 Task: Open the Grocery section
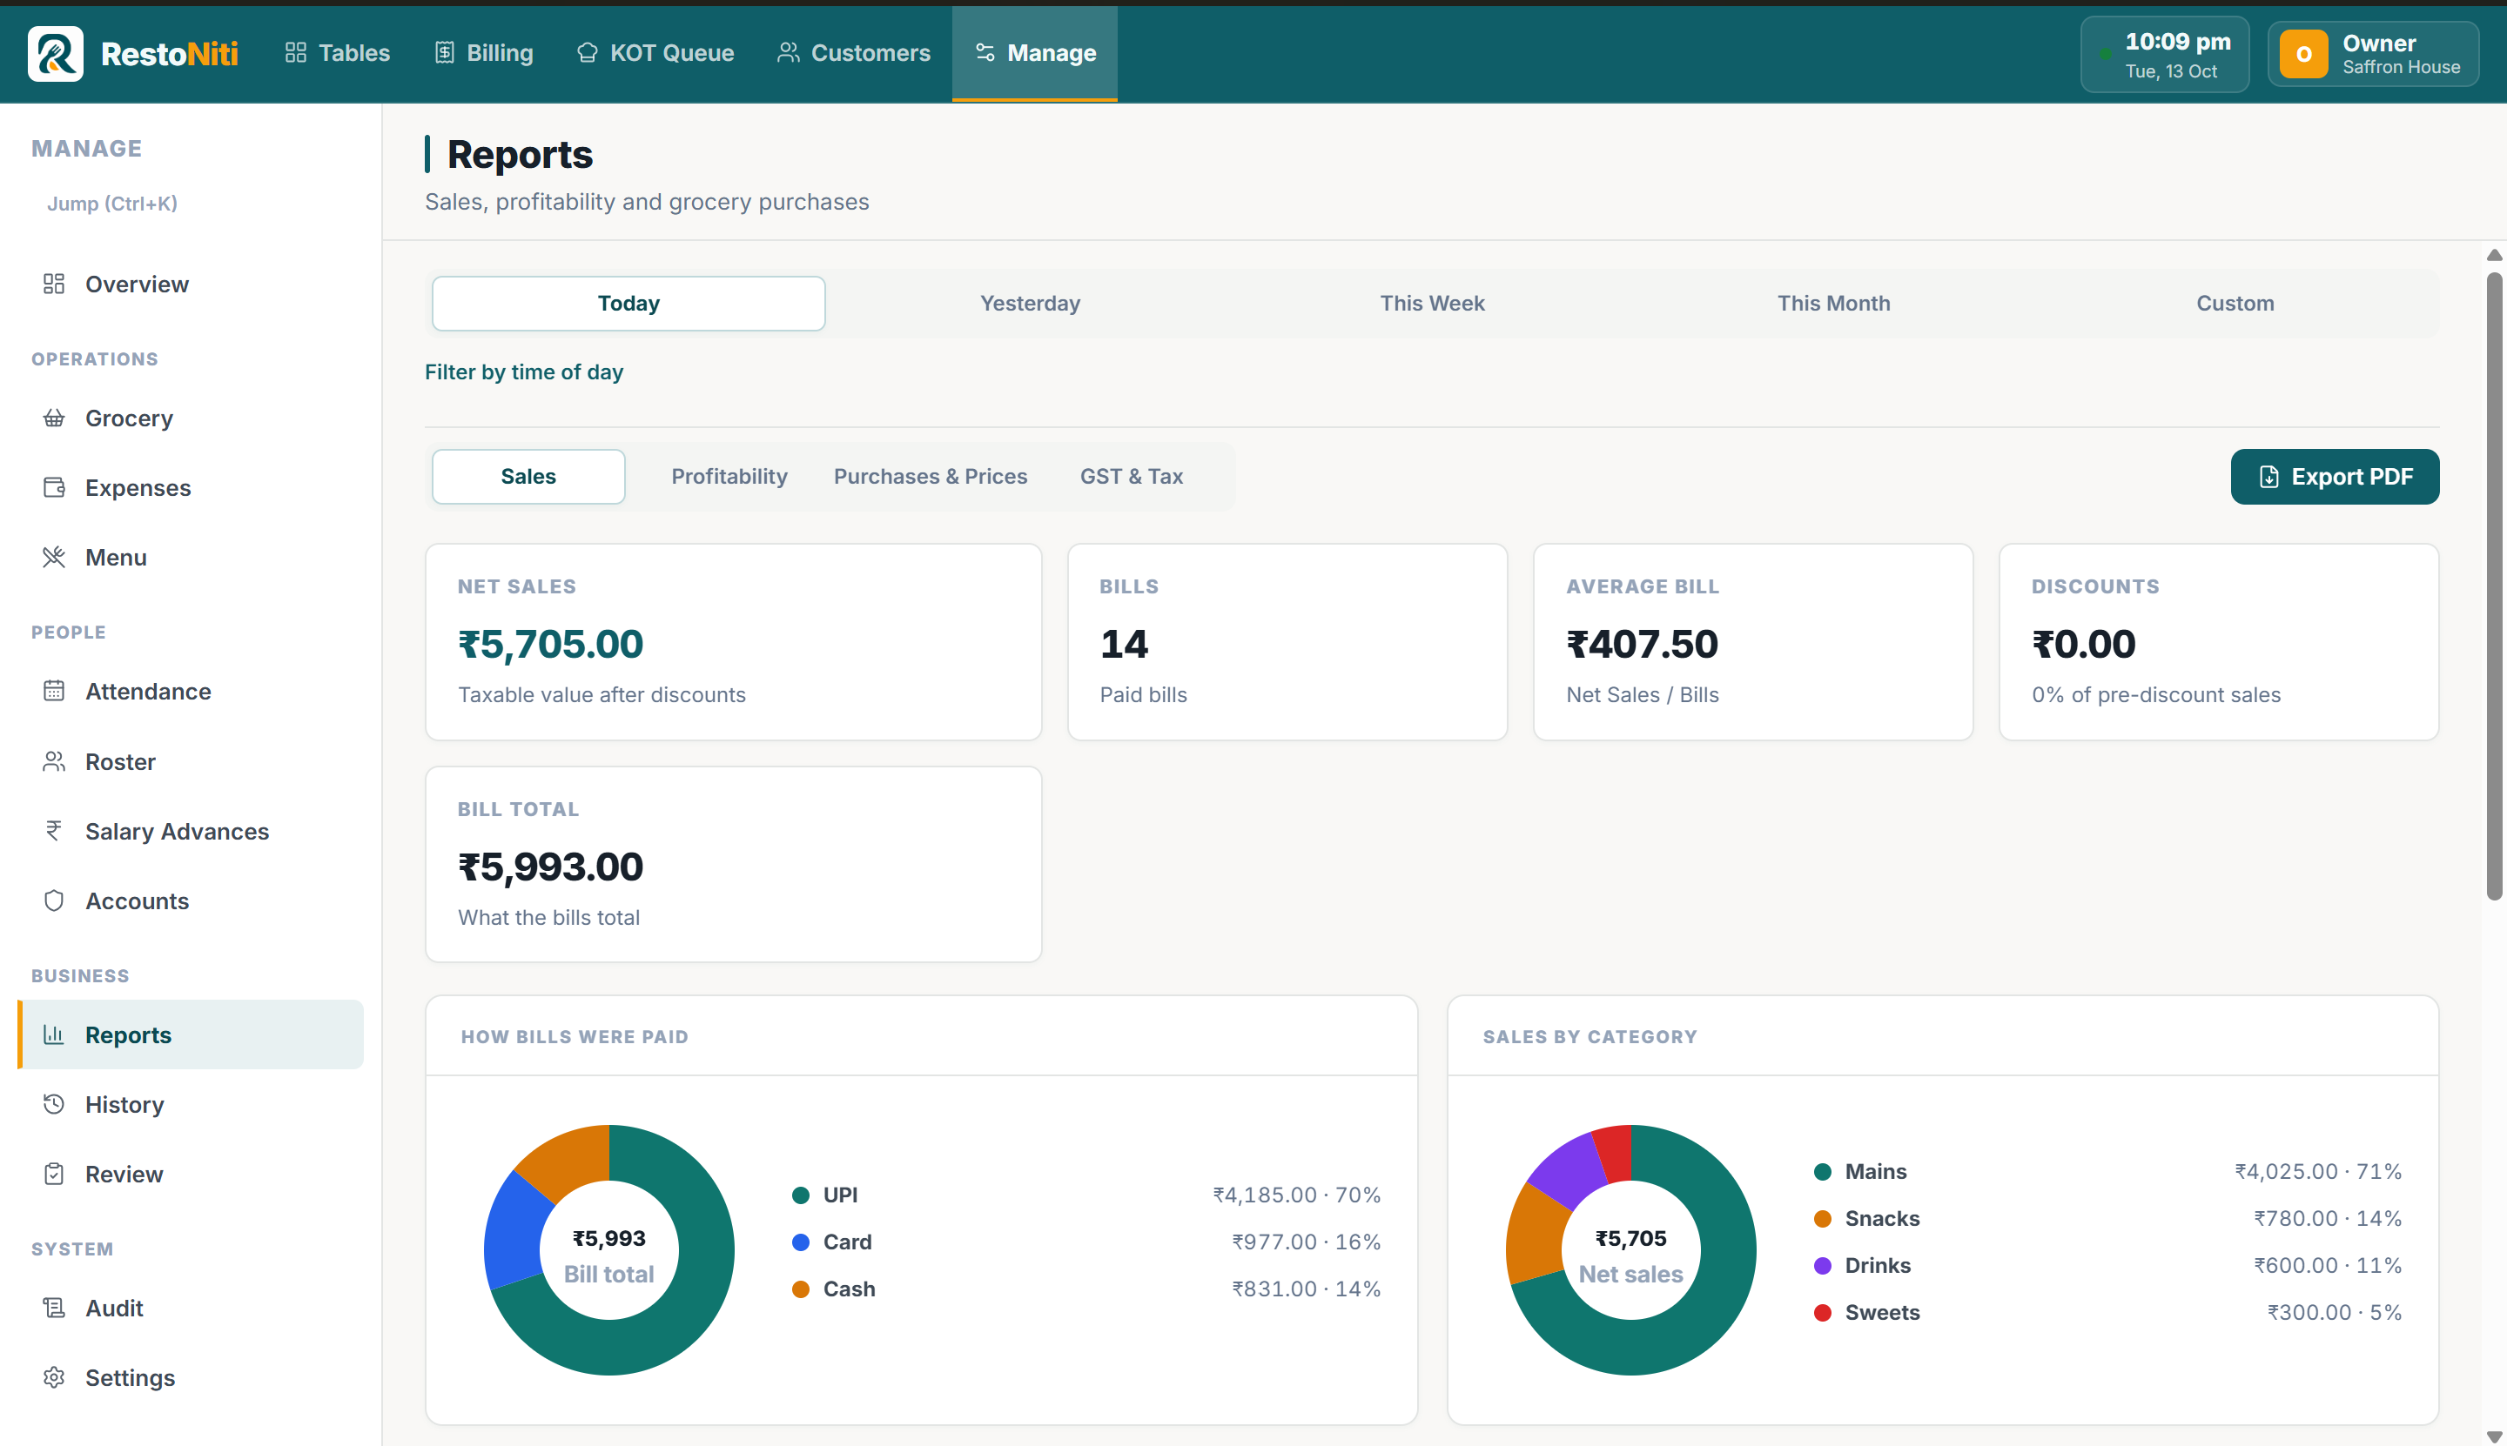(191, 418)
